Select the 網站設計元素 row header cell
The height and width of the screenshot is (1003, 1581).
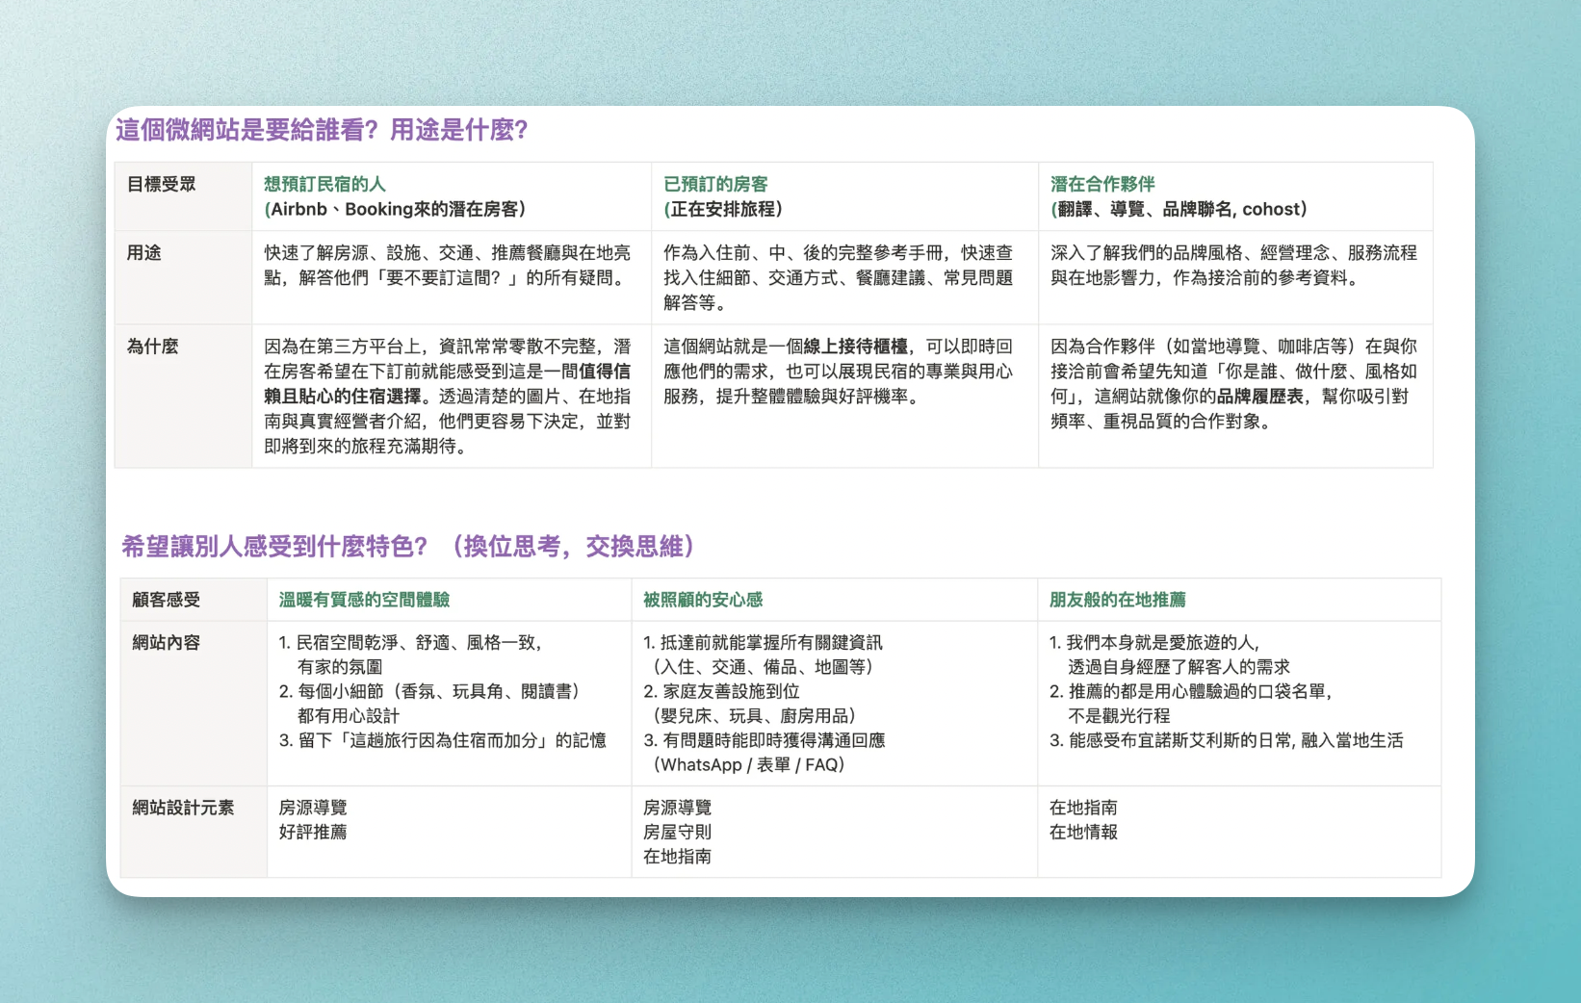coord(194,832)
